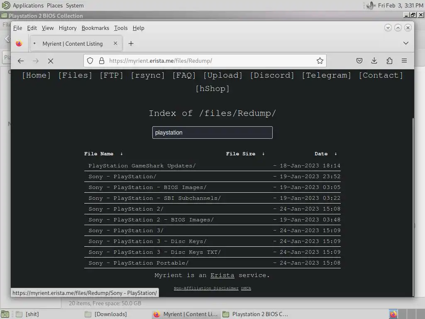Click the Erista link in footer
This screenshot has width=425, height=319.
pyautogui.click(x=222, y=275)
